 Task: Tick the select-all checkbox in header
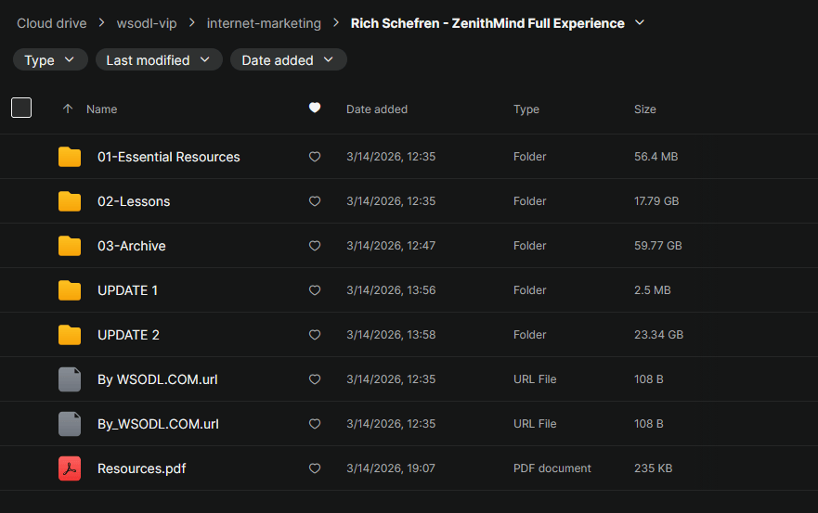[x=21, y=108]
